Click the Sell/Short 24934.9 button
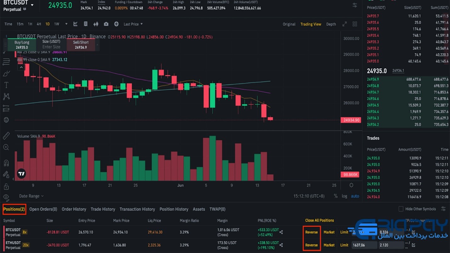450x253 pixels. tap(81, 45)
